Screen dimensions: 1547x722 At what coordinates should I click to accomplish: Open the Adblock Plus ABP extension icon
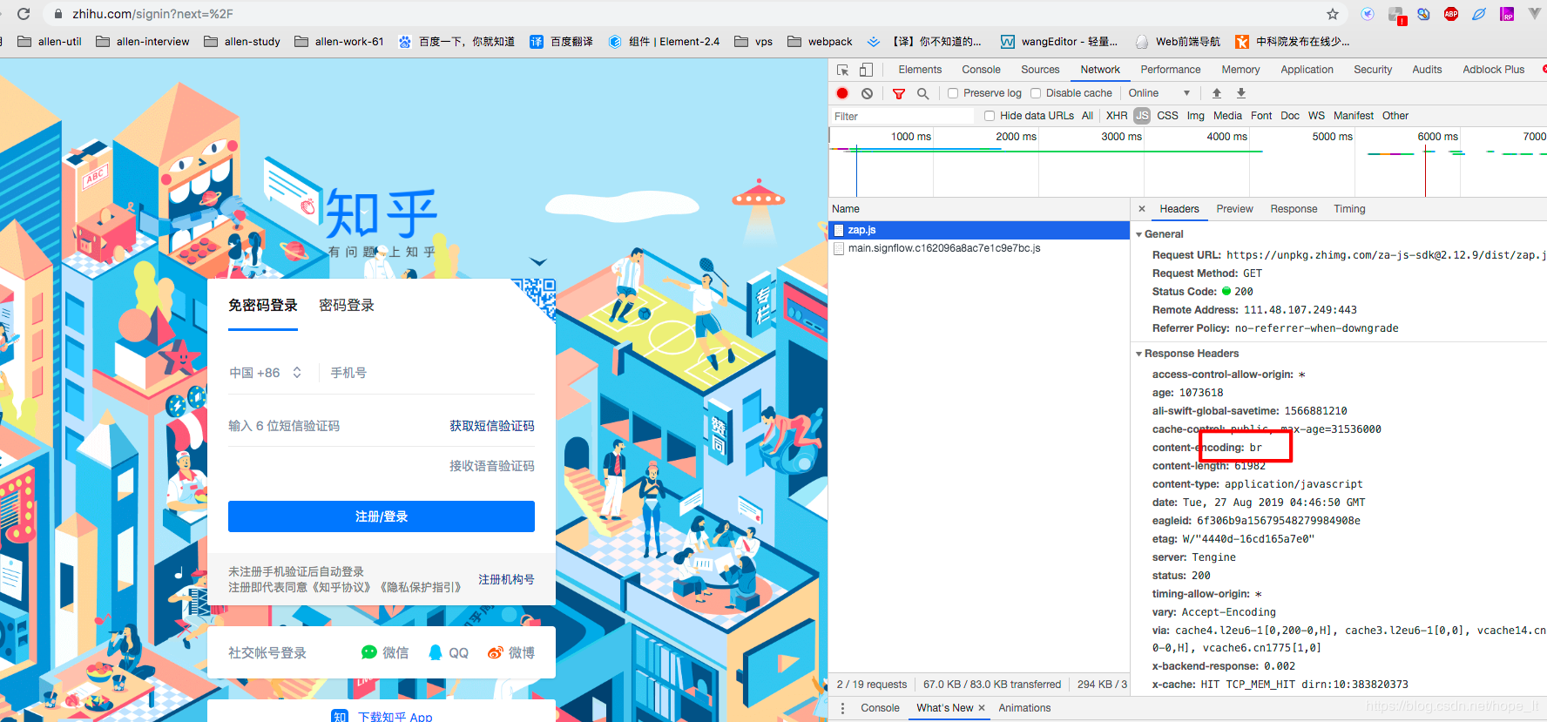(1451, 14)
